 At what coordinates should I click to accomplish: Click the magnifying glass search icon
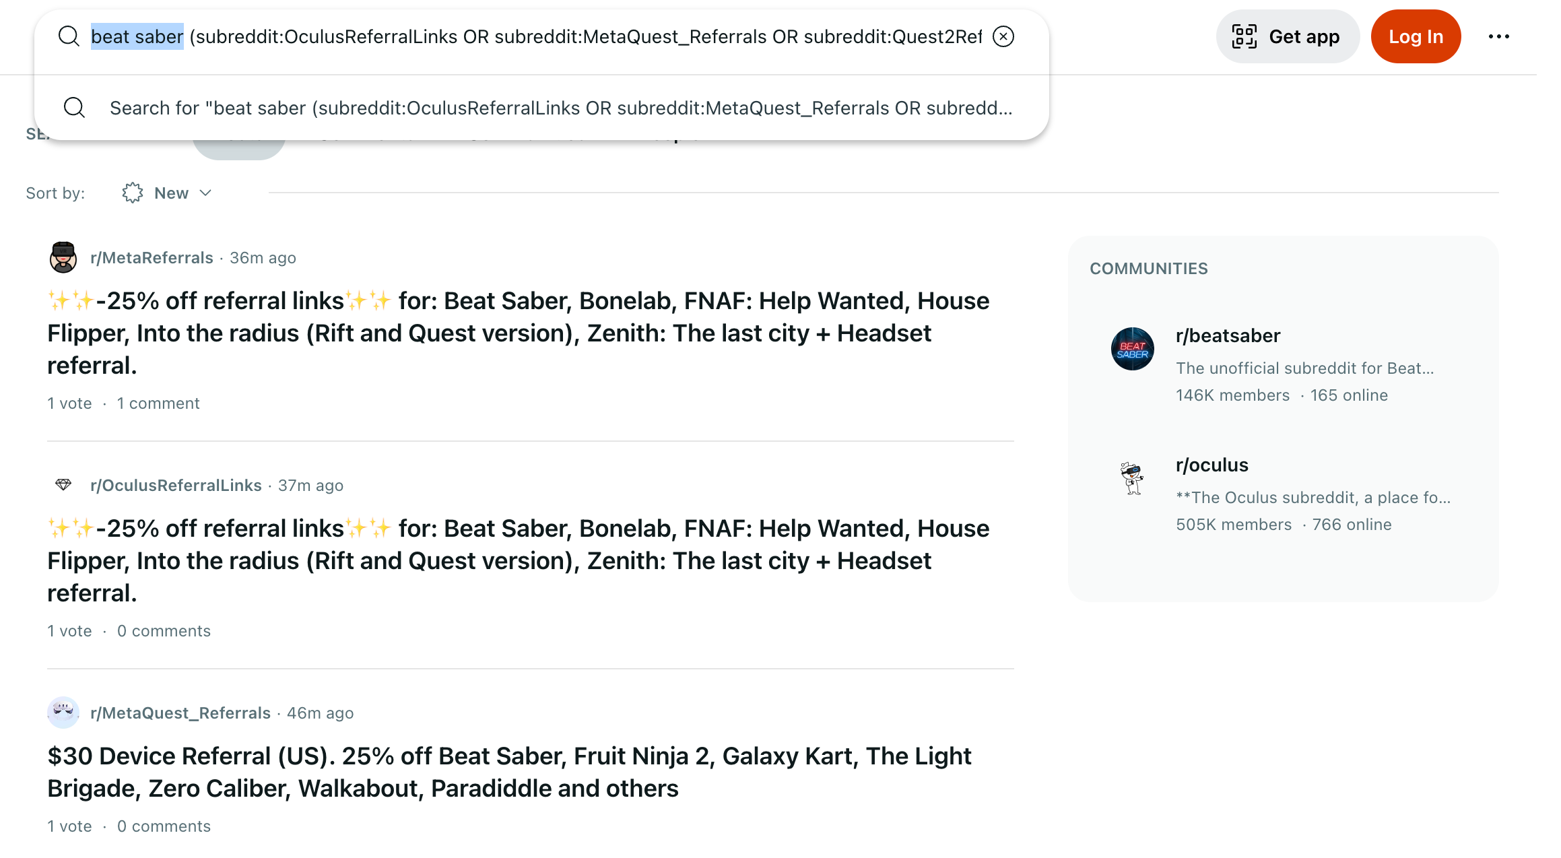(68, 36)
